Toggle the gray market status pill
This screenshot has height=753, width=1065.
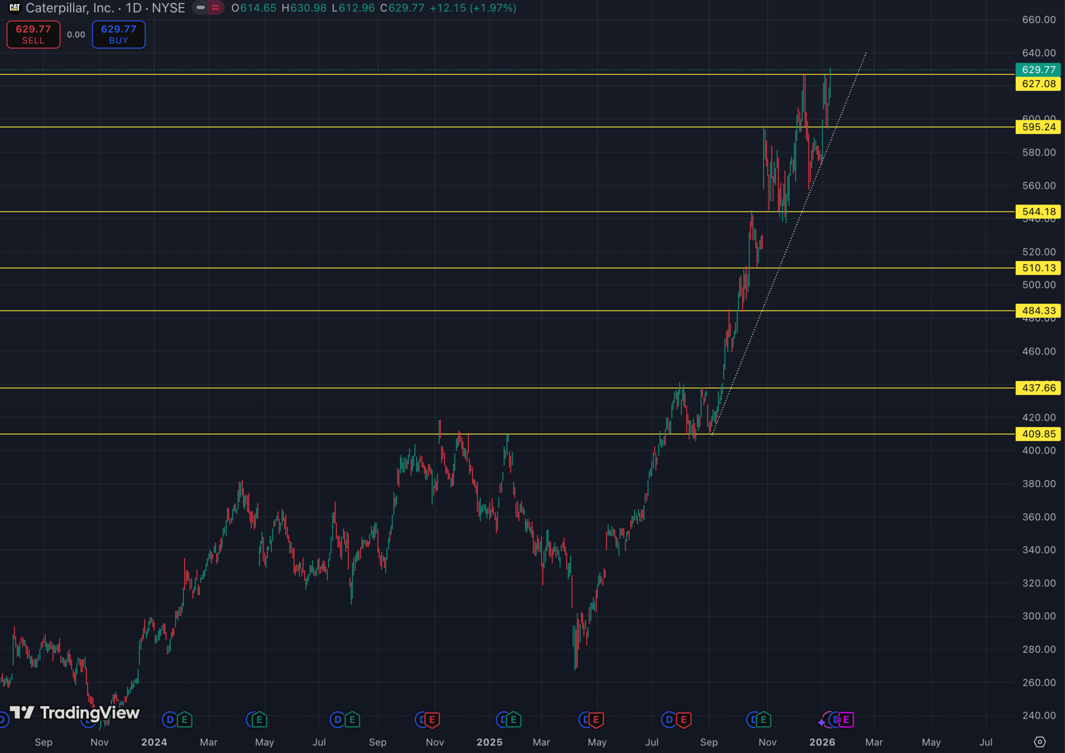[x=201, y=8]
